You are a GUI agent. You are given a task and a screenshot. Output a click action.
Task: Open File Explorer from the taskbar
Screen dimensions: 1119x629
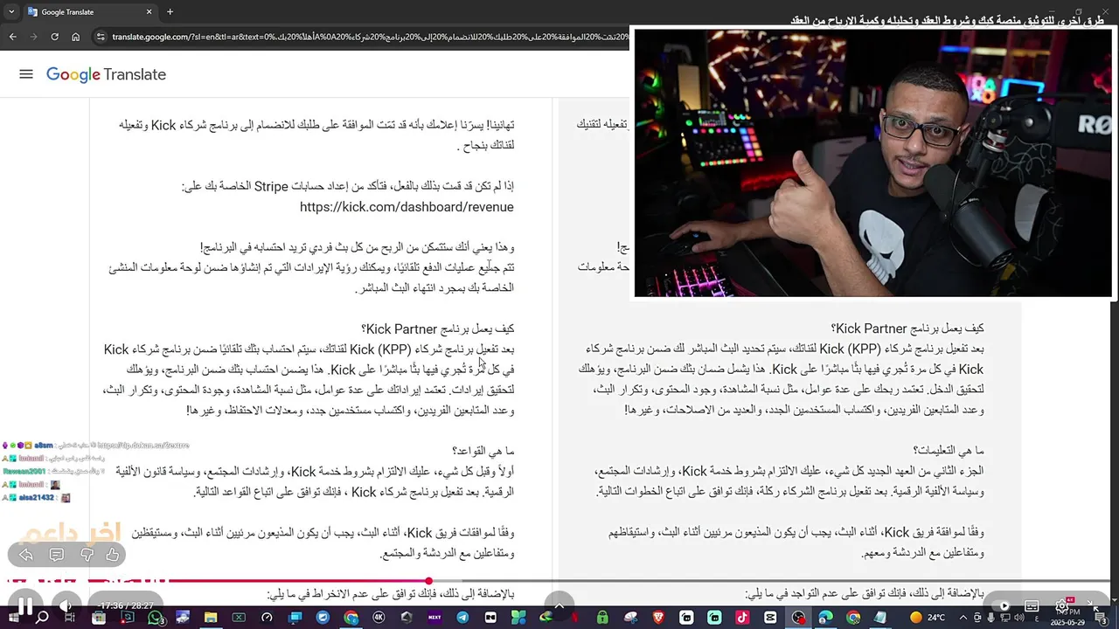(211, 618)
